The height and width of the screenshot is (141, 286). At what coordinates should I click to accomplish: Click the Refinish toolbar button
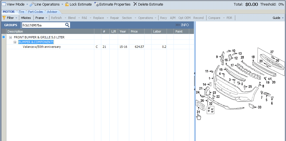pos(56,18)
